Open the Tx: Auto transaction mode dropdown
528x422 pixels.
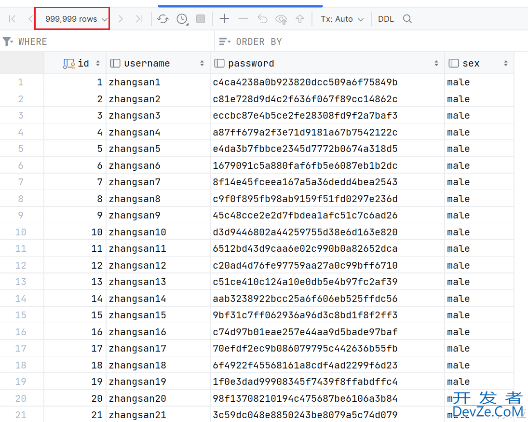(x=342, y=19)
